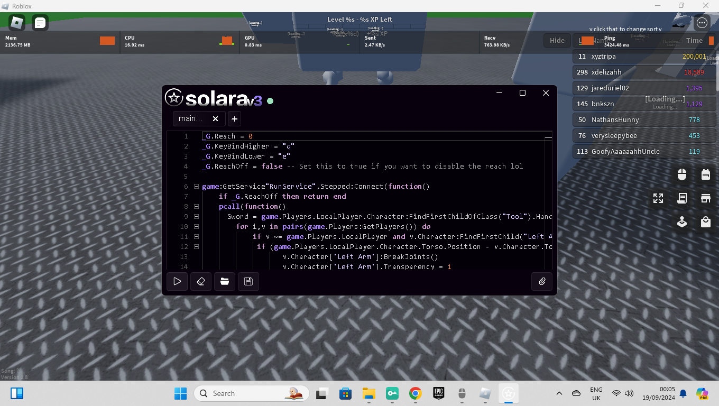Select player xdelizahh in the leaderboard
Viewport: 719px width, 406px height.
[x=644, y=72]
